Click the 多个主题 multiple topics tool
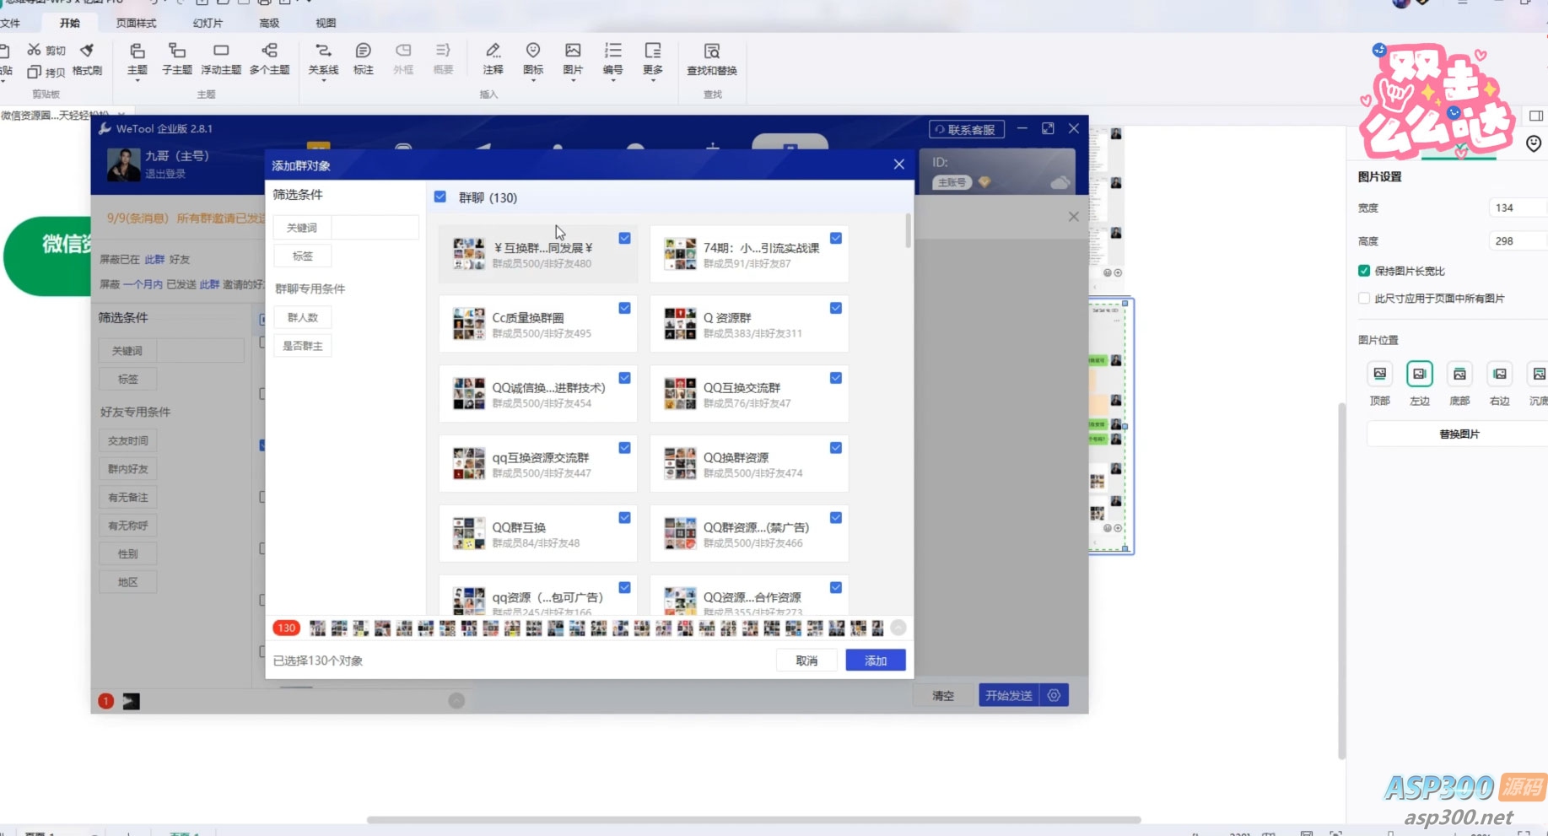The height and width of the screenshot is (836, 1548). pyautogui.click(x=269, y=59)
